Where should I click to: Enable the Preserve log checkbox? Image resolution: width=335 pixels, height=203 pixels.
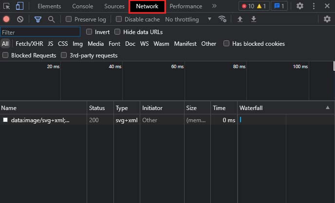[x=68, y=19]
